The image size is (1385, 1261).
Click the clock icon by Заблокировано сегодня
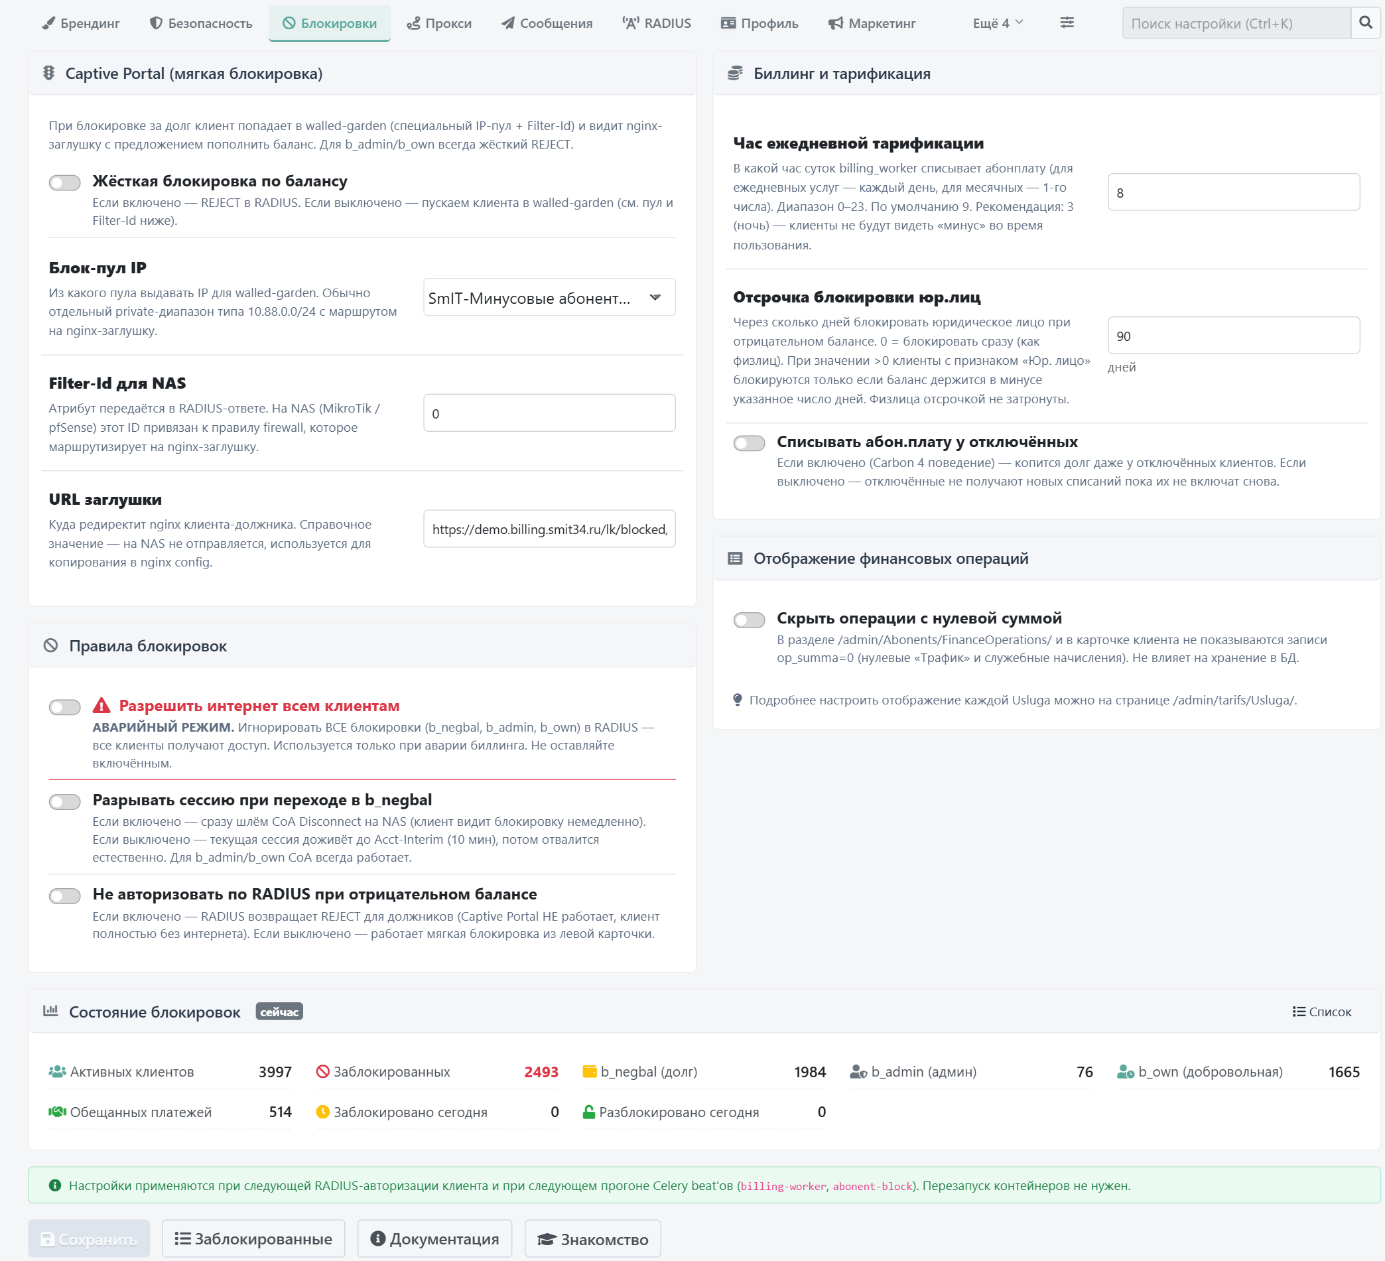pyautogui.click(x=323, y=1112)
